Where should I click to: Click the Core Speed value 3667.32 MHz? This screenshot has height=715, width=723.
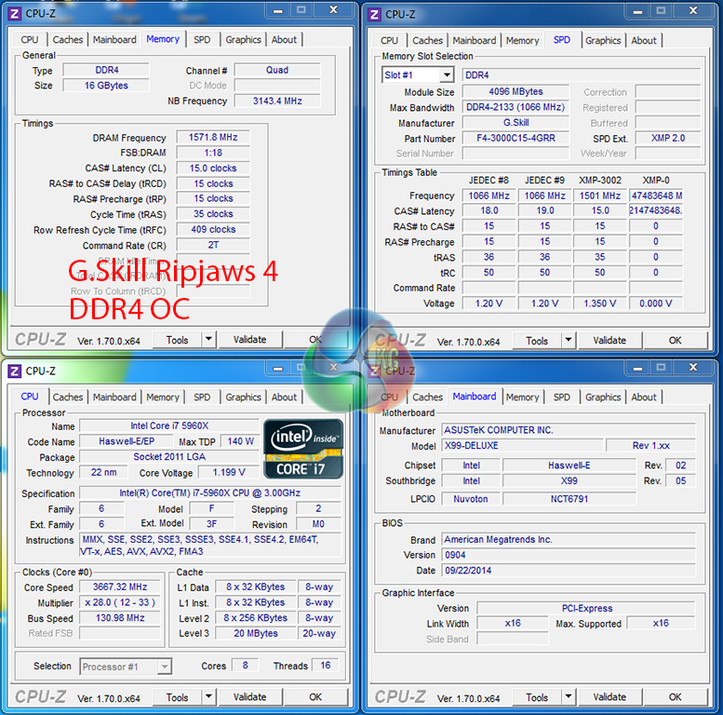pyautogui.click(x=120, y=587)
